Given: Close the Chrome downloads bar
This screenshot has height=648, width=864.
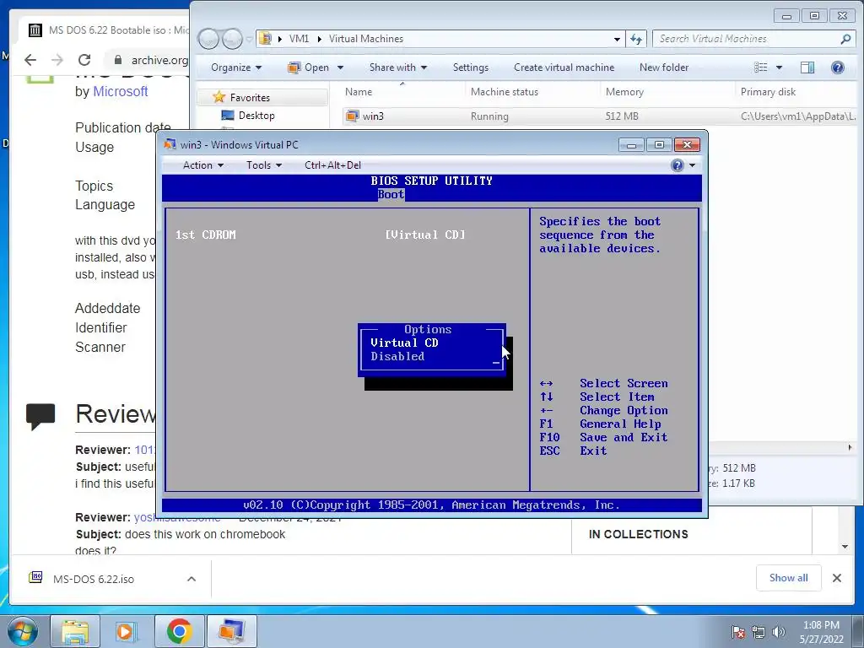Looking at the screenshot, I should tap(836, 578).
